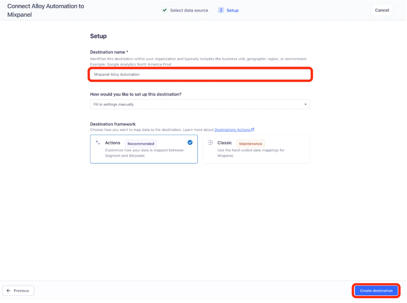Cancel the destination setup
Screen dimensions: 407x303
point(382,10)
